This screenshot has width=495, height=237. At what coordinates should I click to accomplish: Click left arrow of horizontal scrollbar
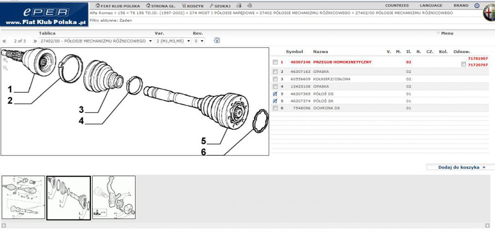4,225
